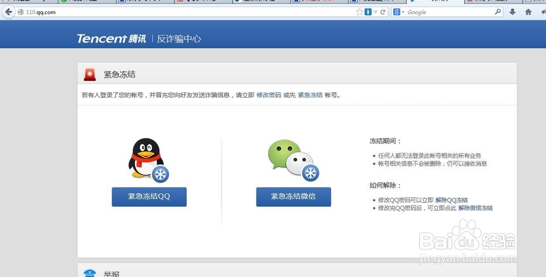The image size is (546, 277).
Task: Click text 任何人都无法登录此帐号相关的所有业务
Action: tap(429, 156)
